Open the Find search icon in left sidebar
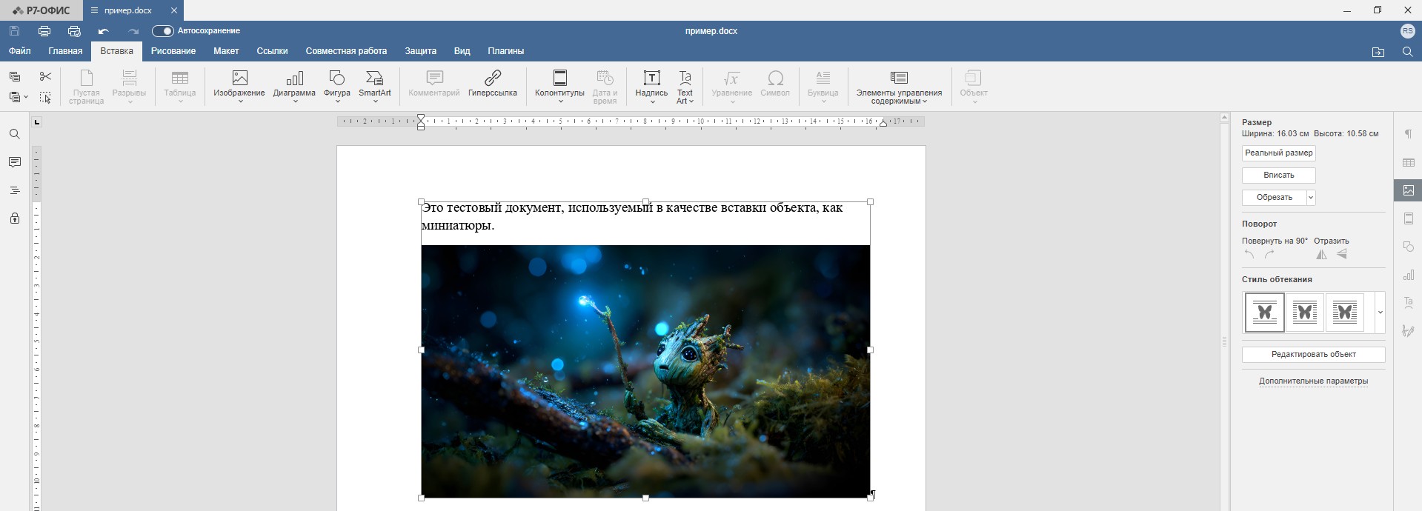Screen dimensions: 1422x511 (14, 134)
